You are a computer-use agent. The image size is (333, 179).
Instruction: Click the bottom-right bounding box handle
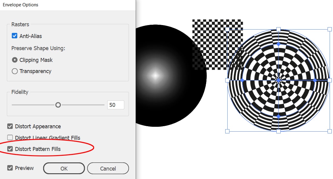pyautogui.click(x=330, y=131)
